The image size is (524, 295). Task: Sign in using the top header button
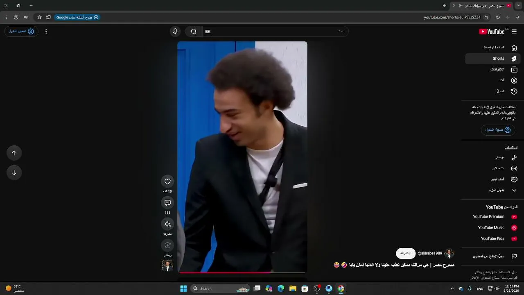(21, 32)
